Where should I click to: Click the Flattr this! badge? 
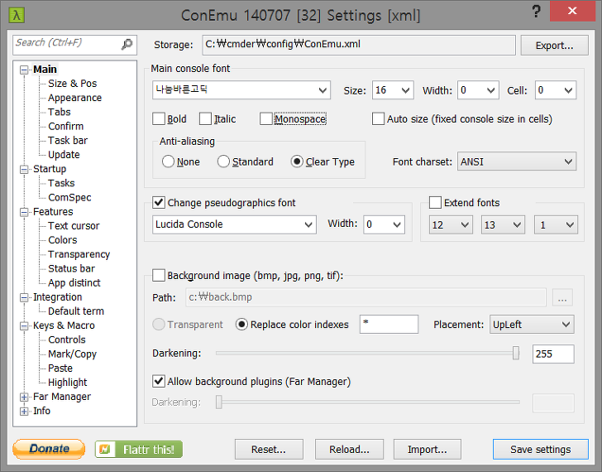(139, 449)
